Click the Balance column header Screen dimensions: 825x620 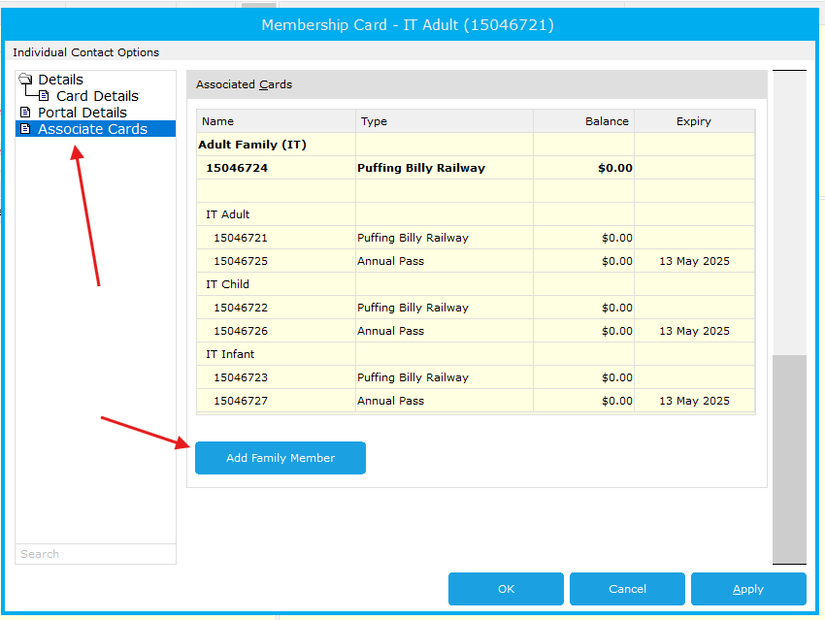tap(584, 121)
